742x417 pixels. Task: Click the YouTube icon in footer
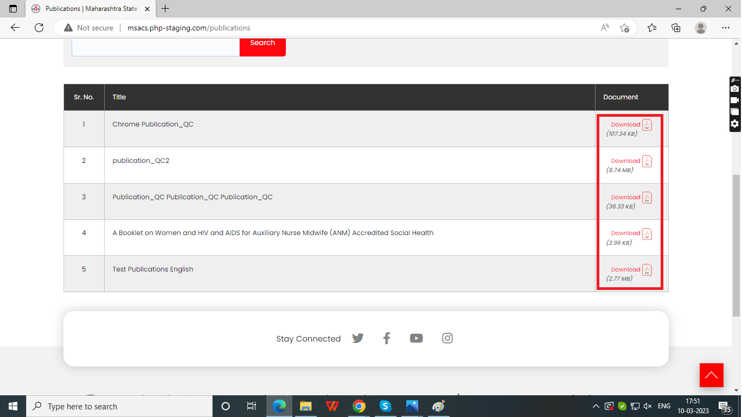coord(416,338)
